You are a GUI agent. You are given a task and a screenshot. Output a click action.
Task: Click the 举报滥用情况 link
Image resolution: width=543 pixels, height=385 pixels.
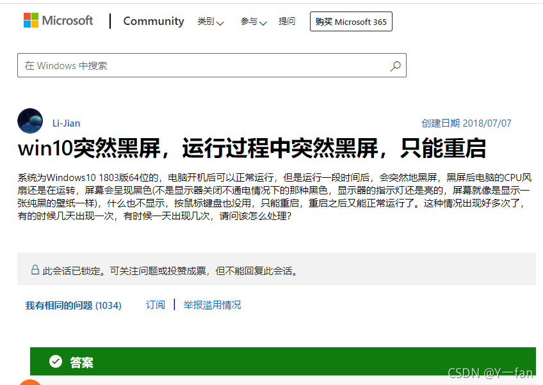click(212, 305)
